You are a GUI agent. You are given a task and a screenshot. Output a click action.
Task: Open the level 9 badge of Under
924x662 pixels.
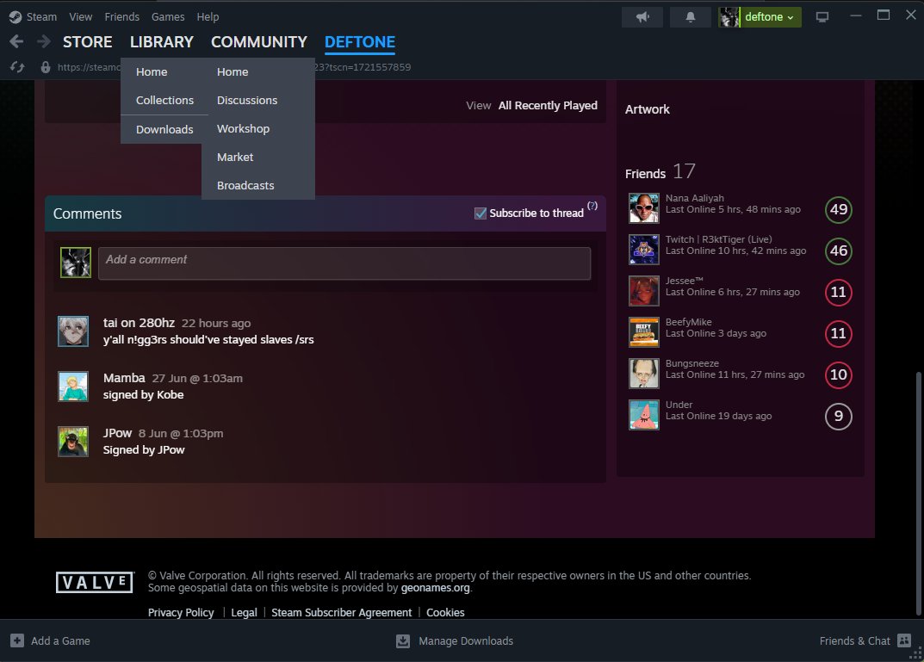point(838,417)
